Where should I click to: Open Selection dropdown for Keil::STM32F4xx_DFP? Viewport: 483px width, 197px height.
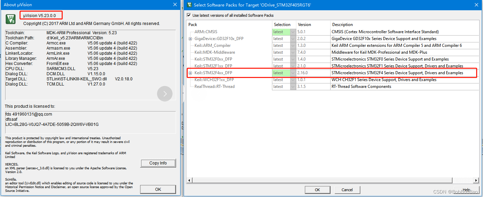coord(293,73)
